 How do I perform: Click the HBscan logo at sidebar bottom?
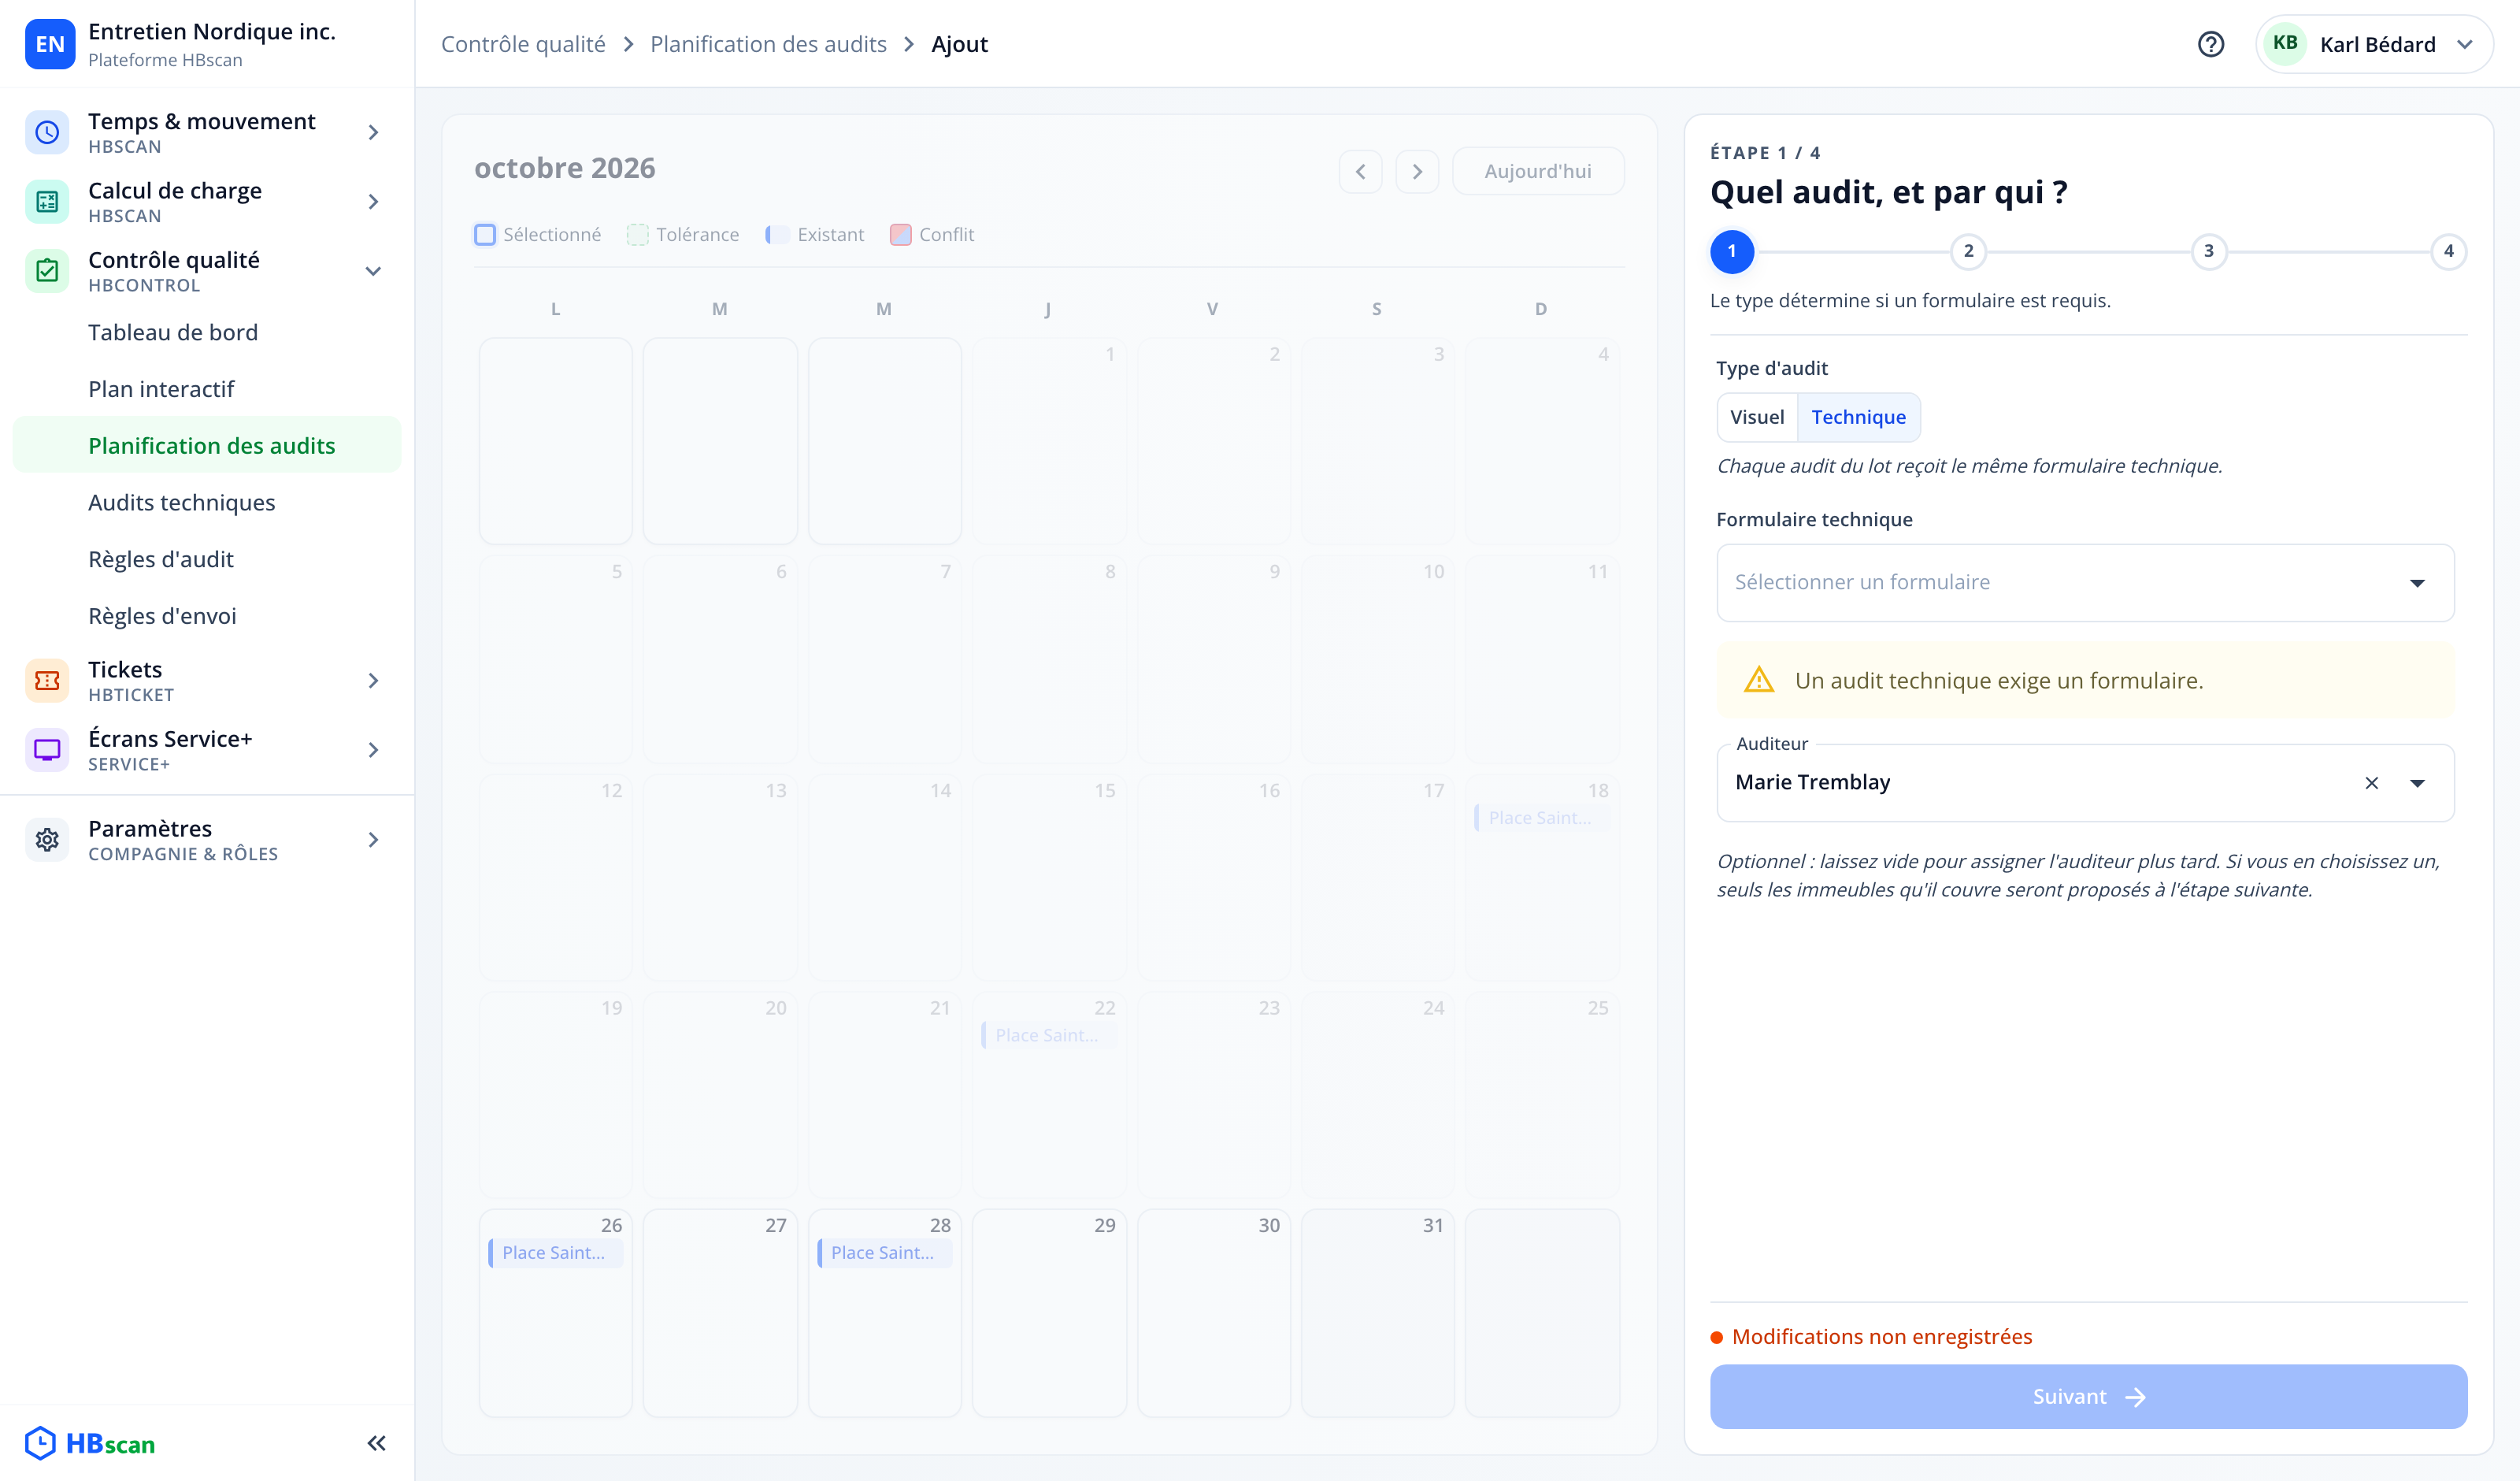(x=90, y=1443)
